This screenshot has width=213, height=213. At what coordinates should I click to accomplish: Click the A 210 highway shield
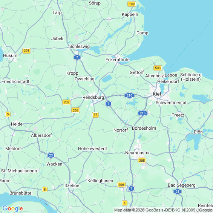(129, 95)
